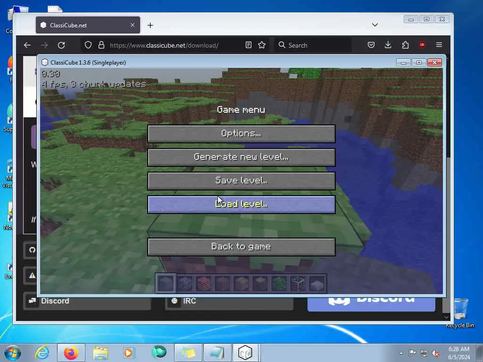Open Windows Explorer from taskbar
Viewport: 483px width, 362px height.
click(100, 353)
